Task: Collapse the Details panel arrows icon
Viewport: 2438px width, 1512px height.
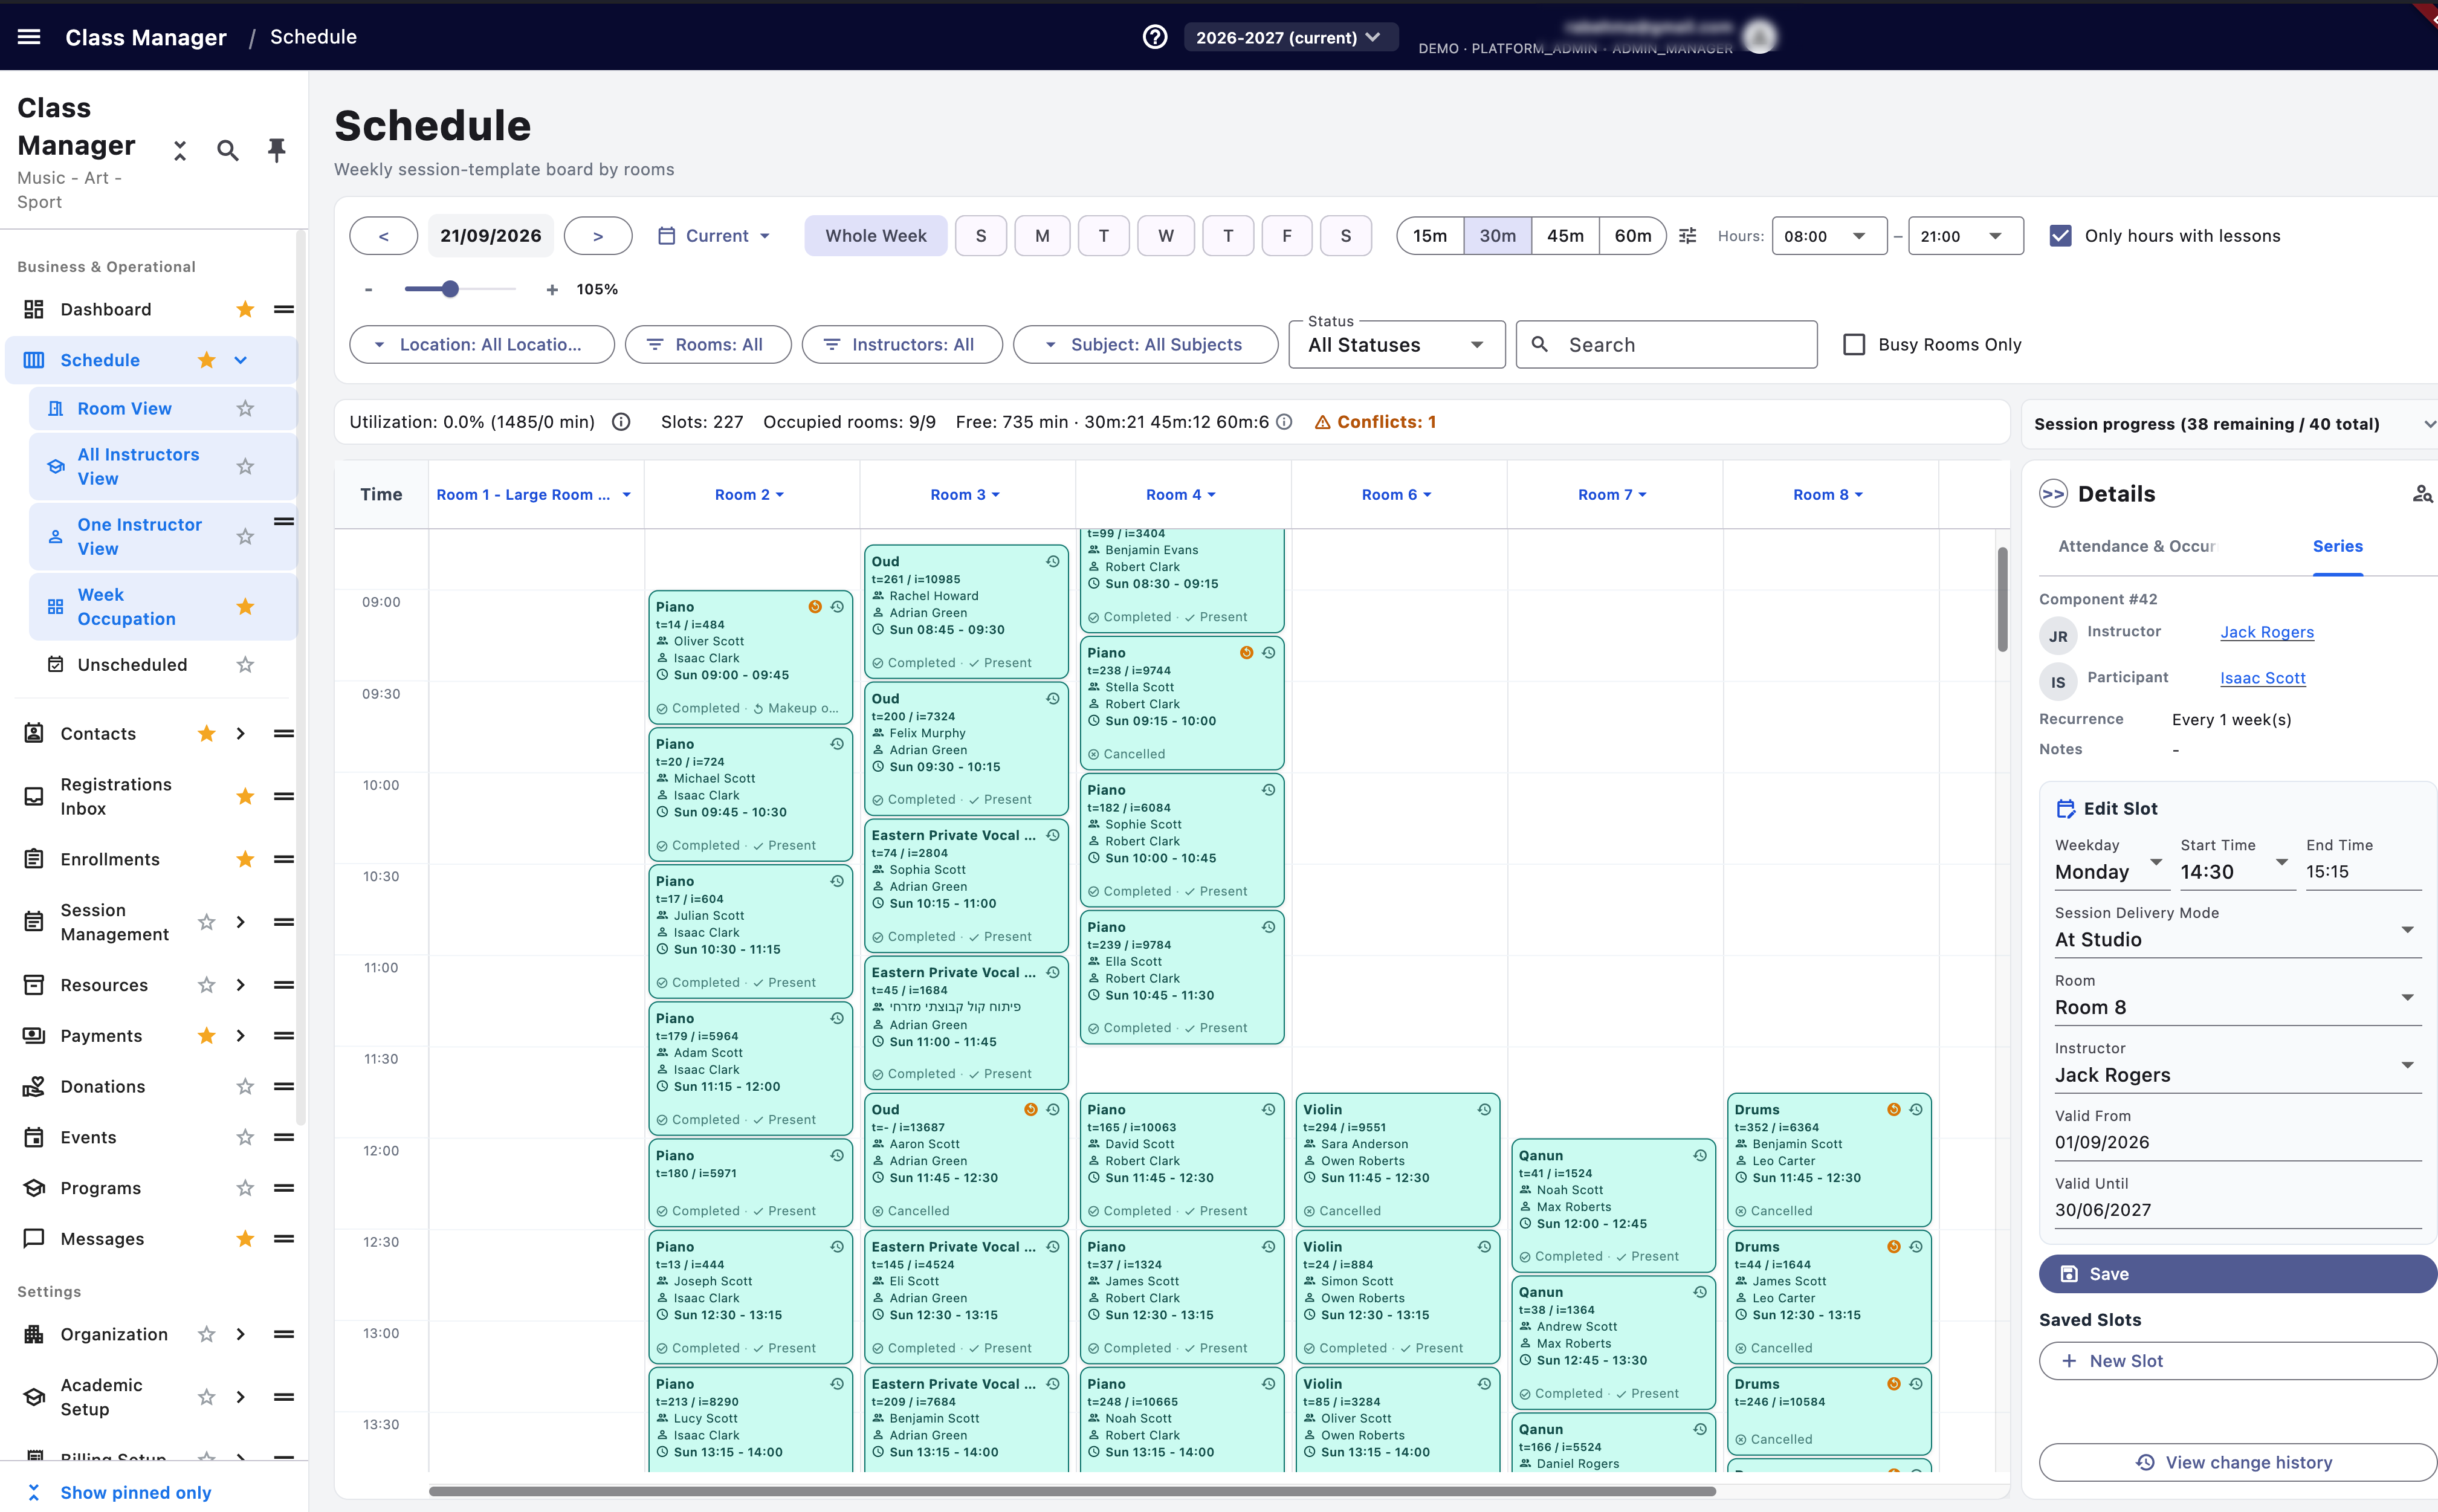Action: pos(2053,494)
